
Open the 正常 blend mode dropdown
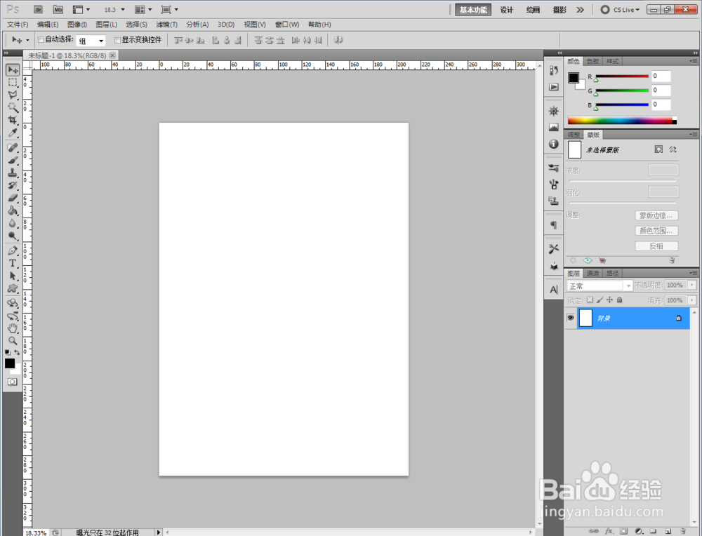point(599,286)
